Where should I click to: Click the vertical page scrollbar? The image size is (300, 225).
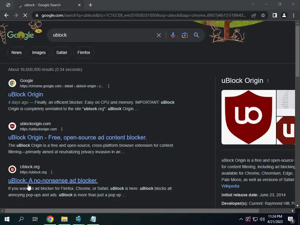coord(297,51)
